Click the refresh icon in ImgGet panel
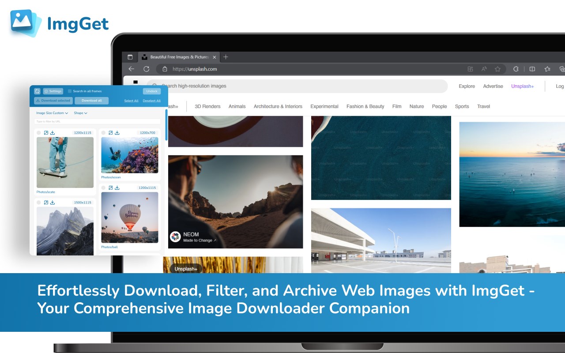 (37, 91)
